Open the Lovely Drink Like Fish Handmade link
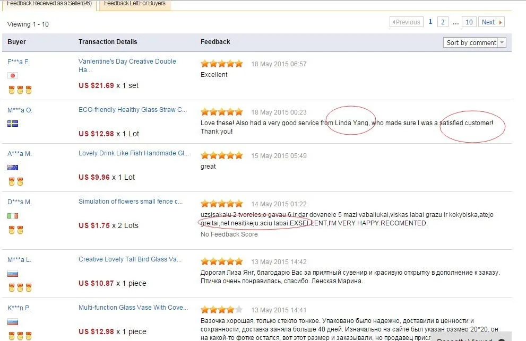 (x=134, y=153)
